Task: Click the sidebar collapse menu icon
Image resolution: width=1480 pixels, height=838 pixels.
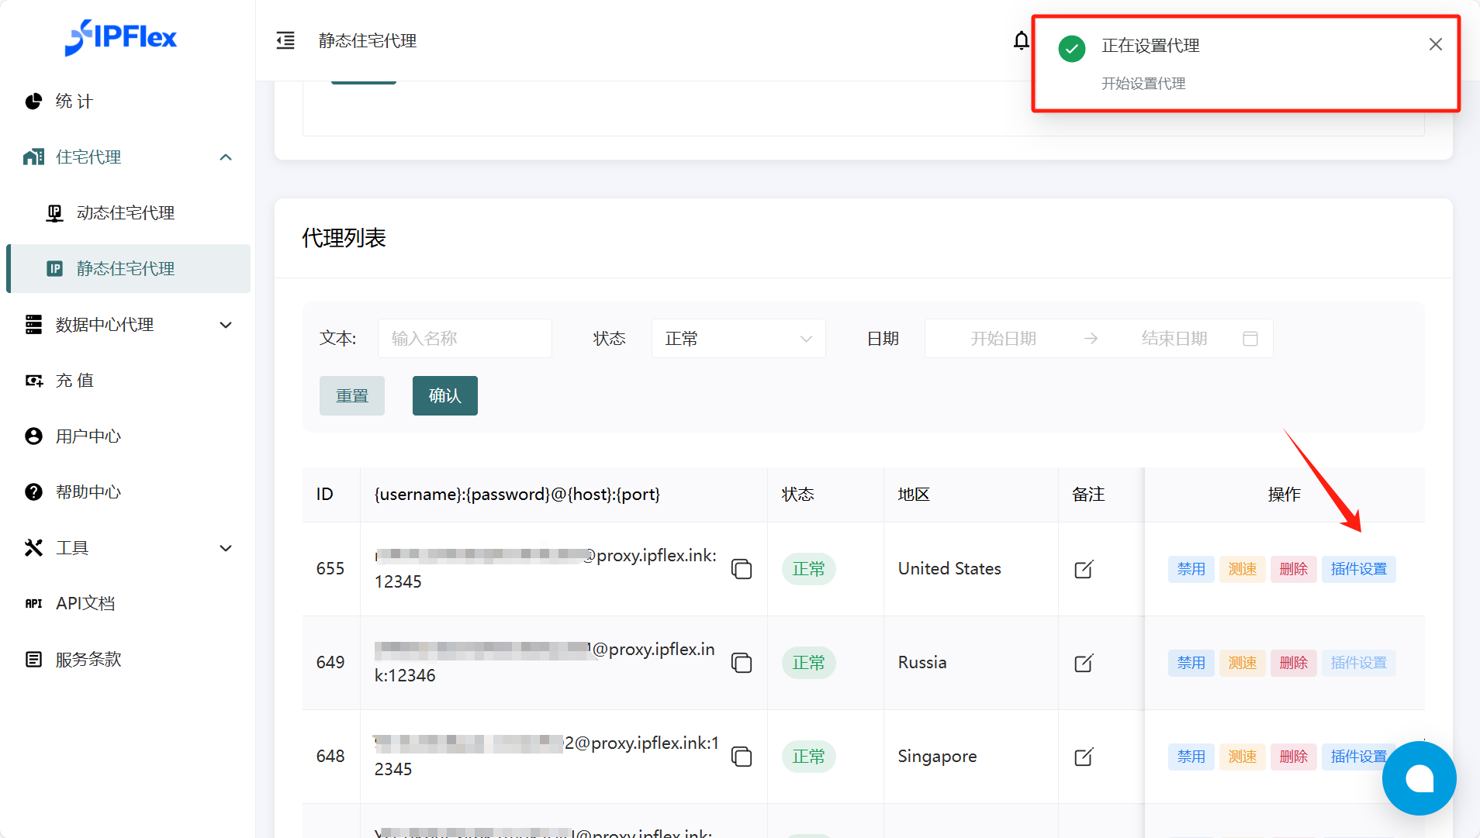Action: pos(285,40)
